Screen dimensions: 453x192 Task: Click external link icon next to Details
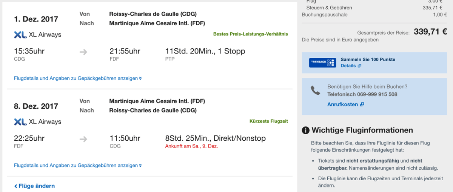pos(360,66)
